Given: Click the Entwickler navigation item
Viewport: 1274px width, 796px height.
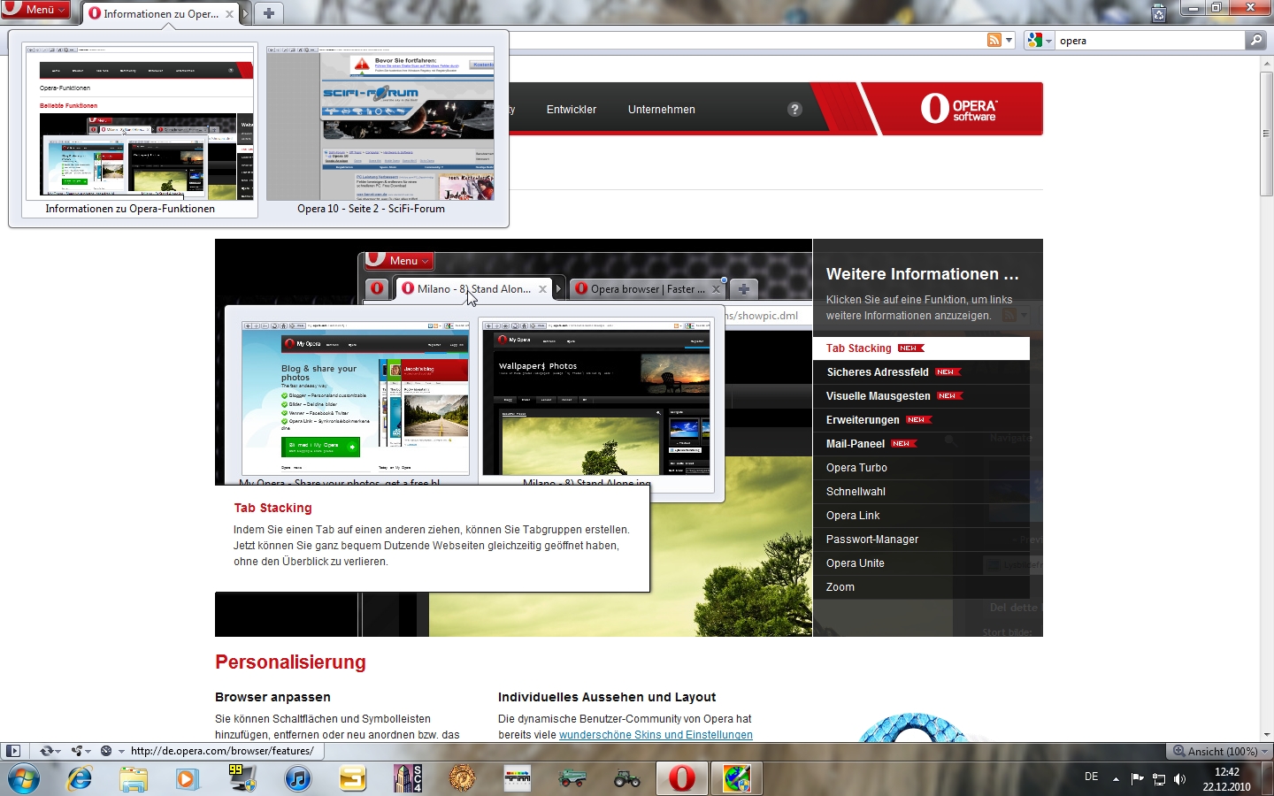Looking at the screenshot, I should tap(571, 110).
